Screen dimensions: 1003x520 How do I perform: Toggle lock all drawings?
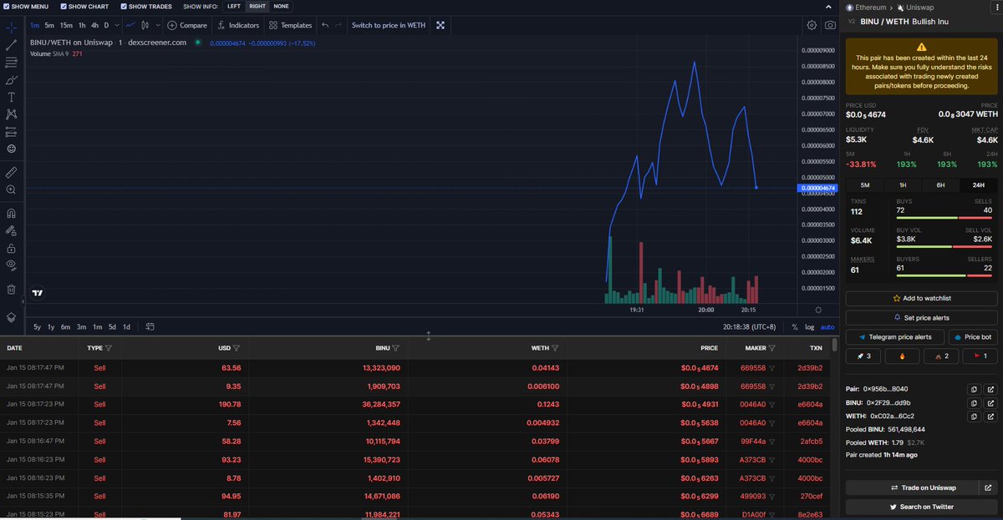pyautogui.click(x=12, y=248)
